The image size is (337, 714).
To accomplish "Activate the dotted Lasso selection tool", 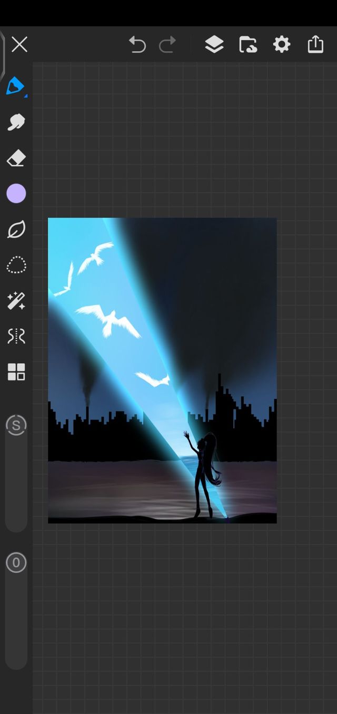I will coord(16,265).
